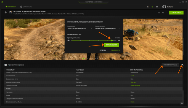Open settings gear icon
188x108 pixels.
pos(157,7)
